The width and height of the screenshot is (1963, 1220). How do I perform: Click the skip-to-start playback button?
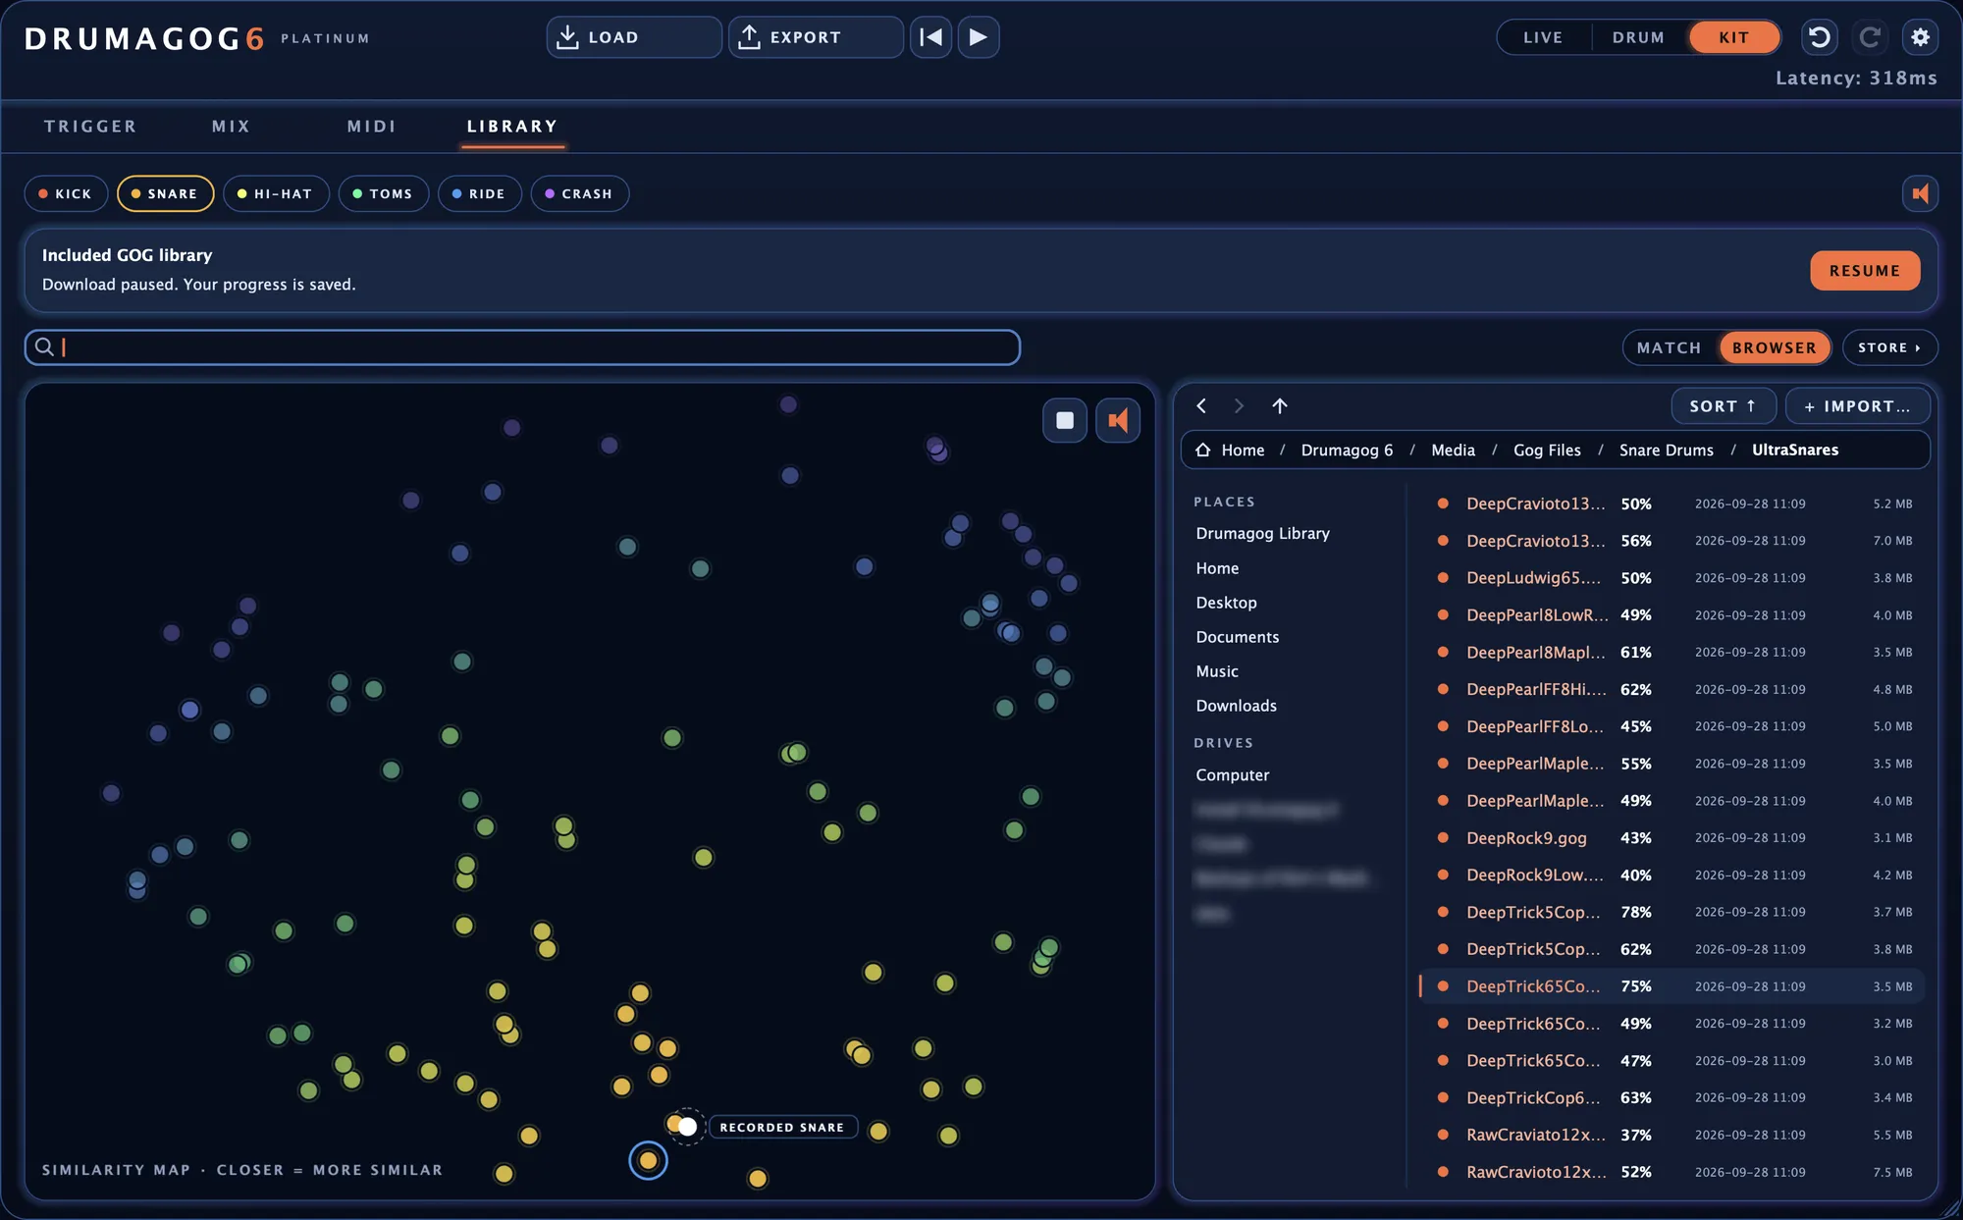[x=930, y=37]
